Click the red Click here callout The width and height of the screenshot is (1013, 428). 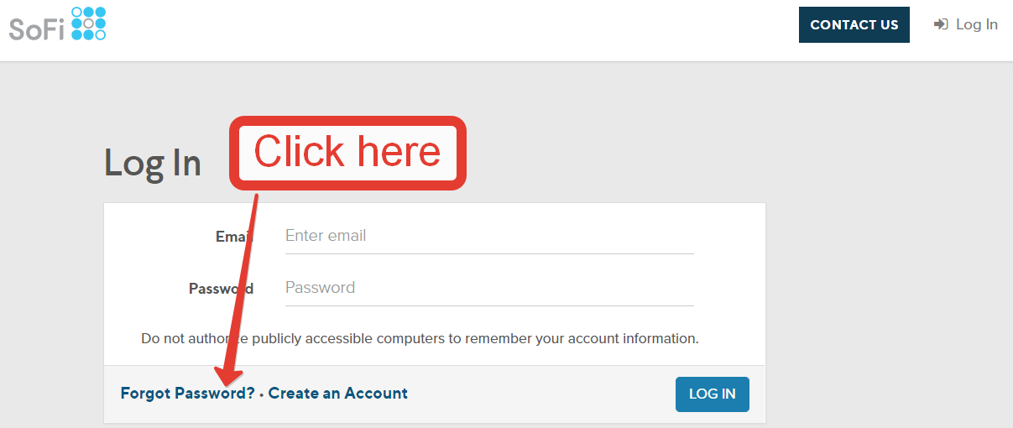click(347, 153)
